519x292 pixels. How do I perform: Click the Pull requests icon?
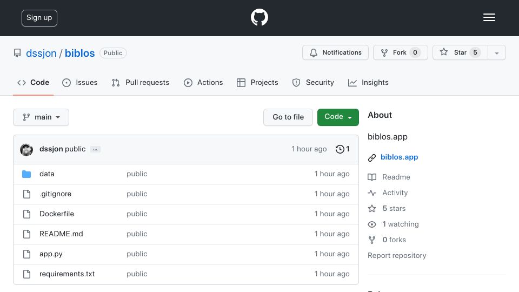coord(116,83)
